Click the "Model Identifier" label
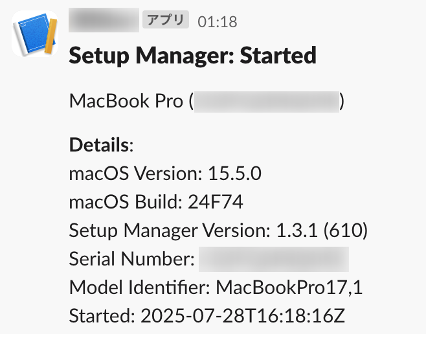The height and width of the screenshot is (338, 426). 140,287
